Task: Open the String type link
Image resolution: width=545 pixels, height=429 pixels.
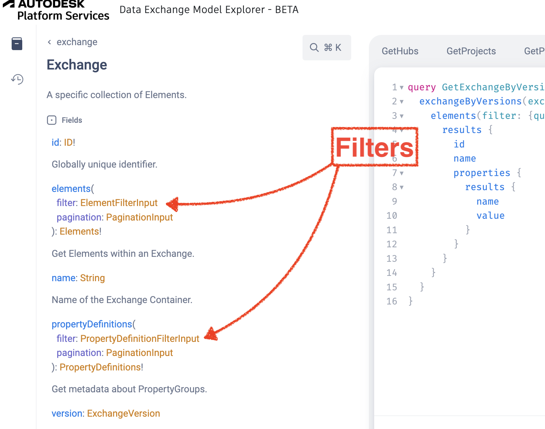Action: tap(92, 278)
